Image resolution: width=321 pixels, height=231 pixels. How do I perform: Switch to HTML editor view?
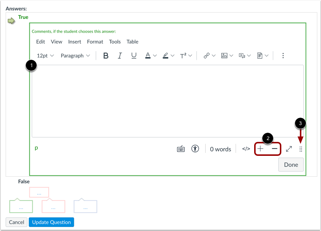[246, 149]
